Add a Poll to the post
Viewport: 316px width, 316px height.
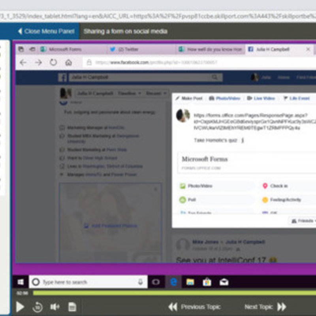(x=216, y=200)
